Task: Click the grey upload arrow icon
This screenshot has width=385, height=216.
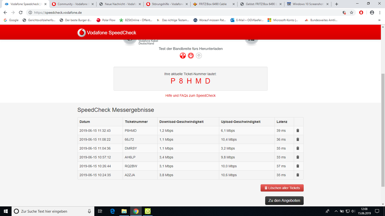Action: (x=199, y=56)
